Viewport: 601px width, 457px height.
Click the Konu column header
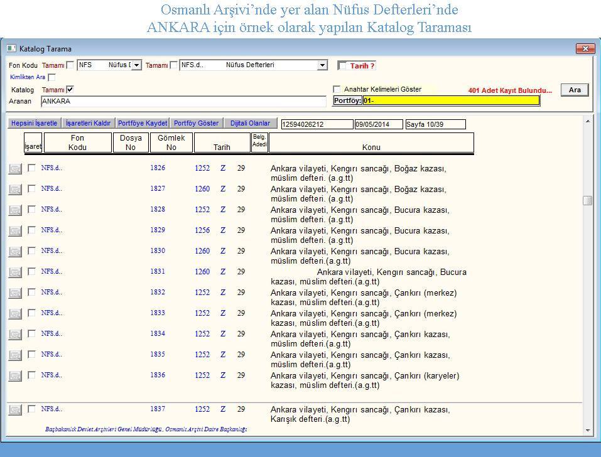pos(371,143)
